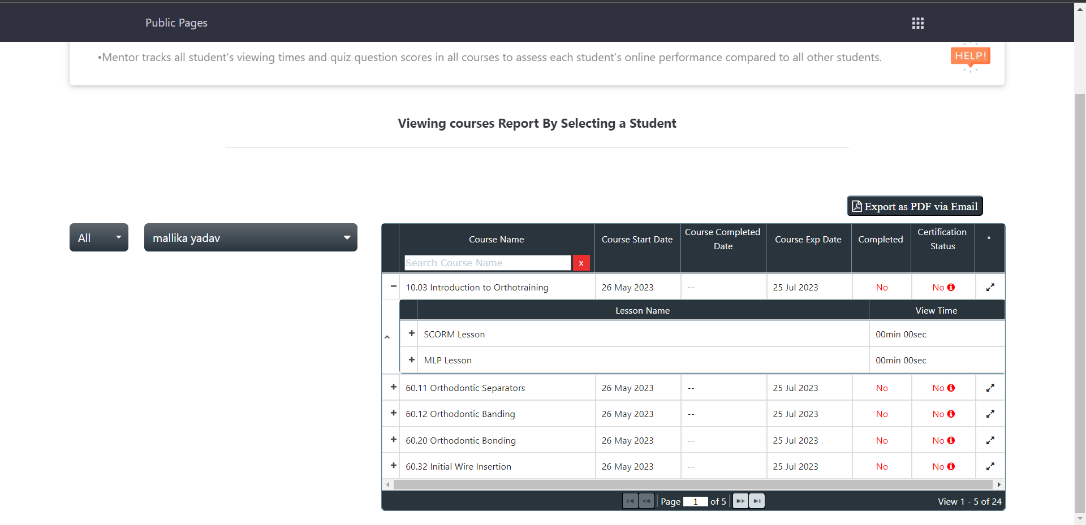Click the Search Course Name field
The width and height of the screenshot is (1086, 525).
pos(487,263)
